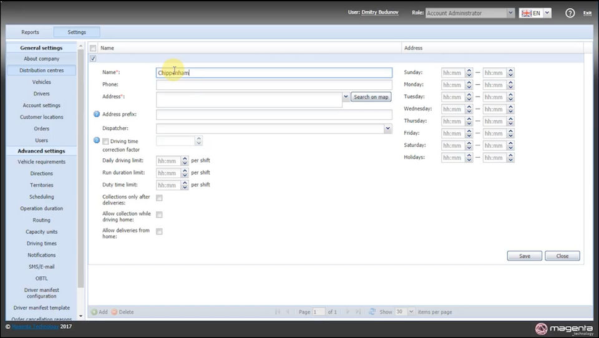
Task: Click the Phone input field
Action: (x=274, y=84)
